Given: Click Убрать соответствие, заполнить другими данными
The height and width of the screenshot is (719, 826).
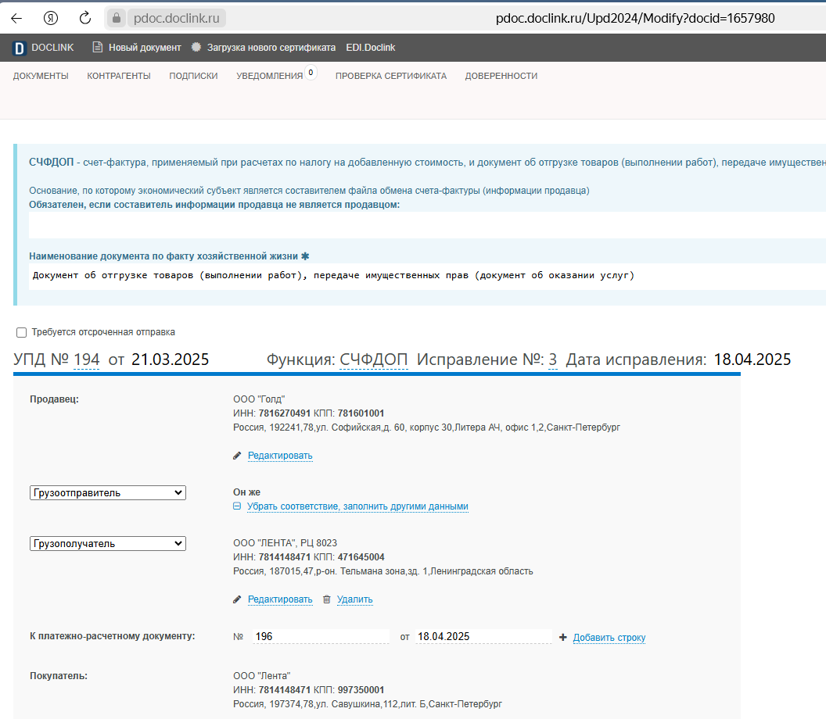Looking at the screenshot, I should (x=357, y=506).
